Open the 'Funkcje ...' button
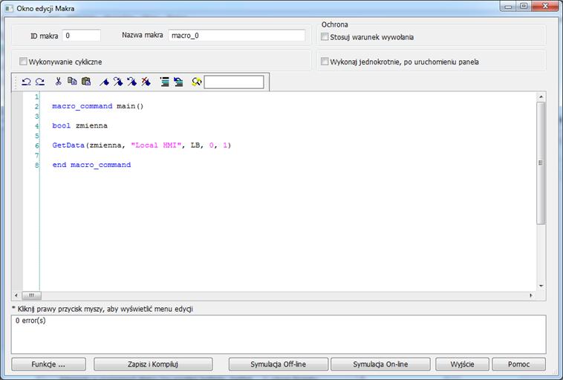The image size is (563, 380). click(x=48, y=364)
